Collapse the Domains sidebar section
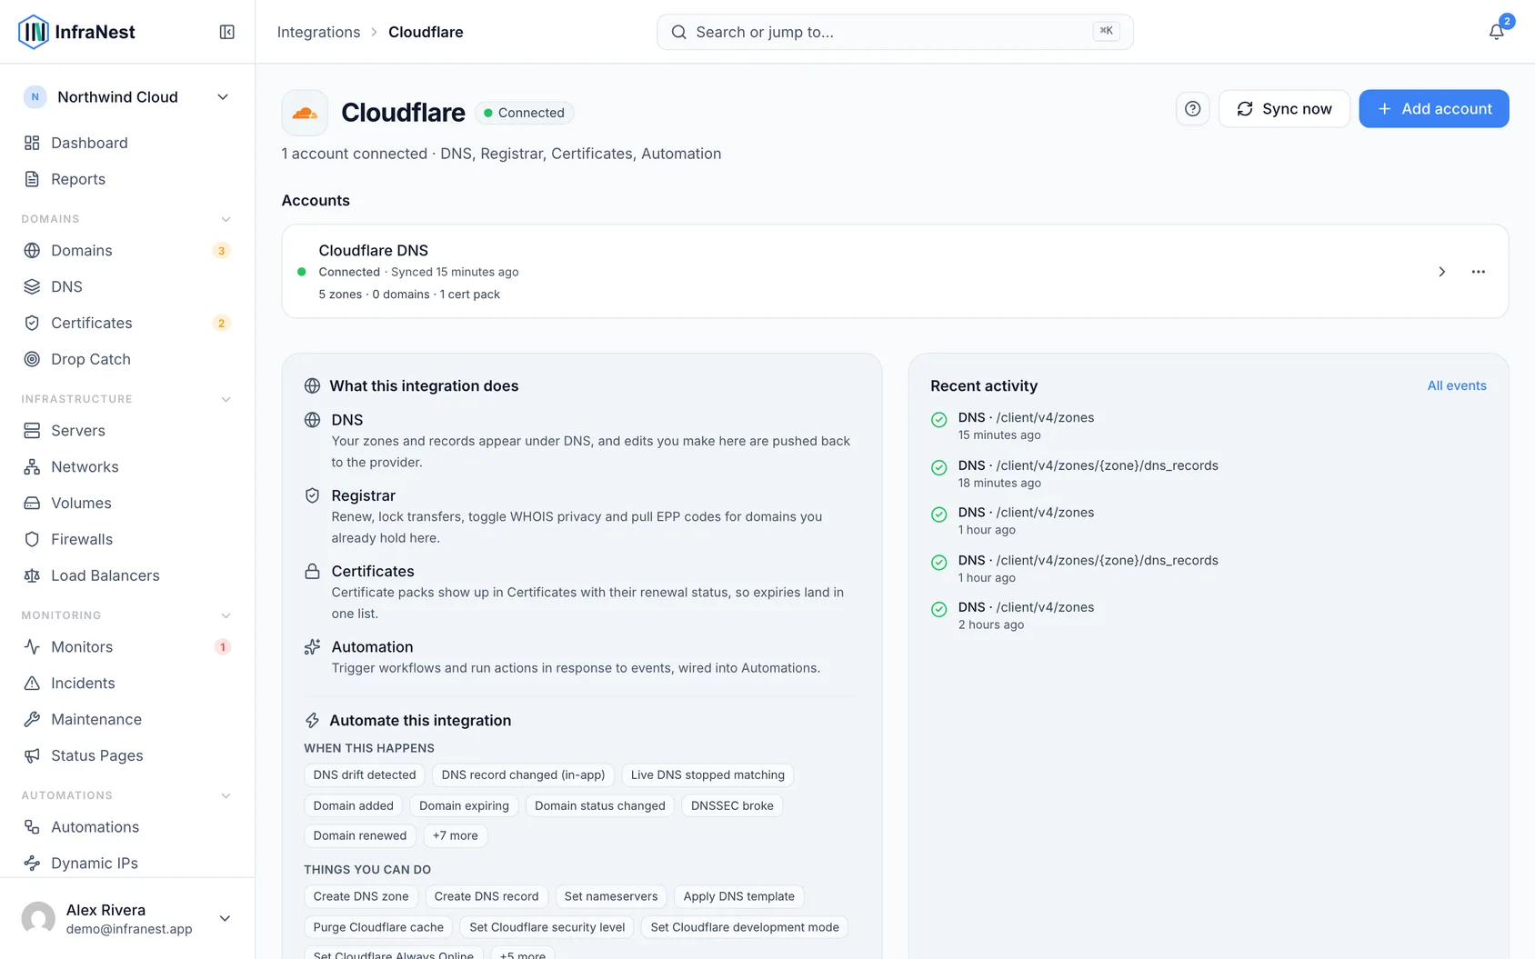 [226, 219]
